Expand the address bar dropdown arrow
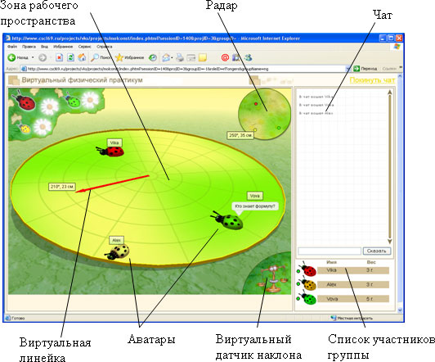 coord(348,69)
